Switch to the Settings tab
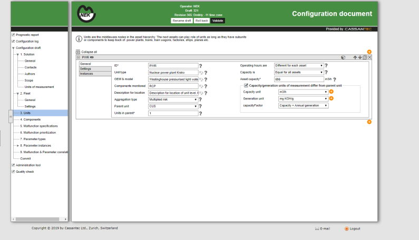This screenshot has height=240, width=419. click(x=95, y=69)
